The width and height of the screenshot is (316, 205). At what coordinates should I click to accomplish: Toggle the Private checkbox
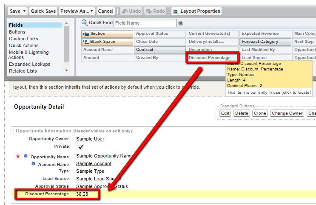[81, 147]
